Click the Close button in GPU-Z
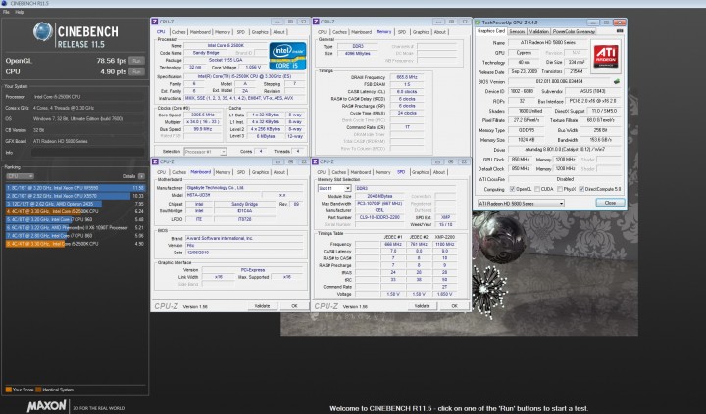This screenshot has height=414, width=706. tap(610, 203)
